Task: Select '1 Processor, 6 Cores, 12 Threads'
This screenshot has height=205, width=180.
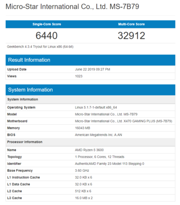Action: [x=100, y=157]
